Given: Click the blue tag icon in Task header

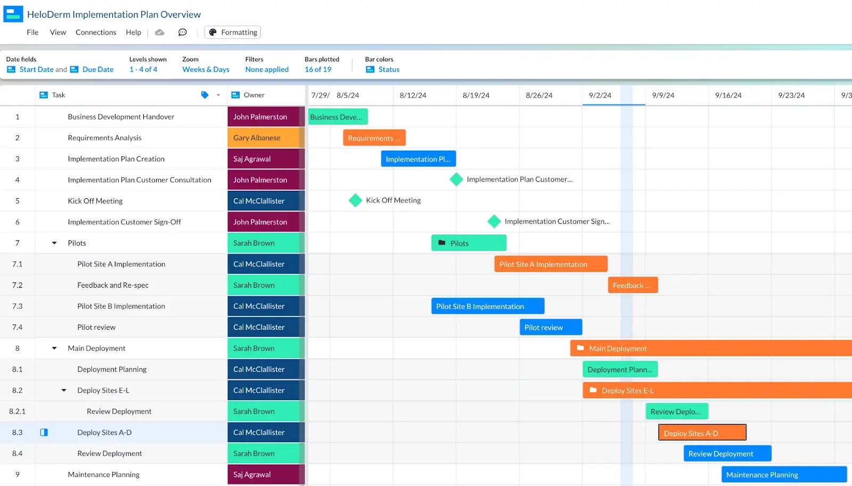Looking at the screenshot, I should pyautogui.click(x=204, y=95).
